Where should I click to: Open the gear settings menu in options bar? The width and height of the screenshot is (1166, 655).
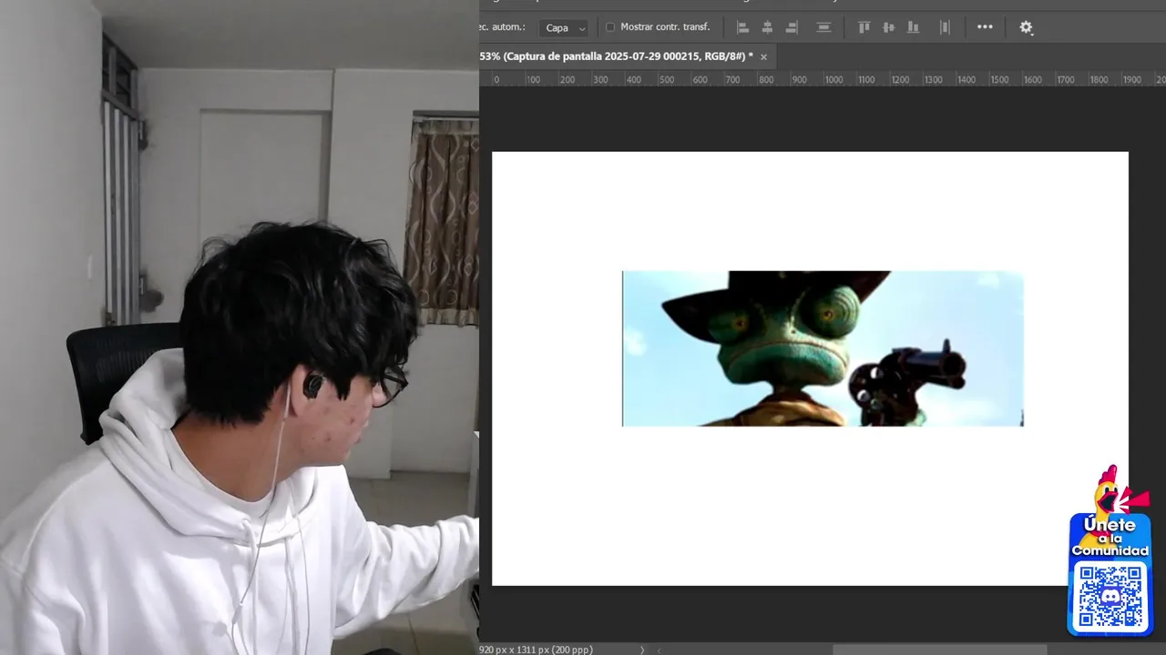tap(1026, 27)
